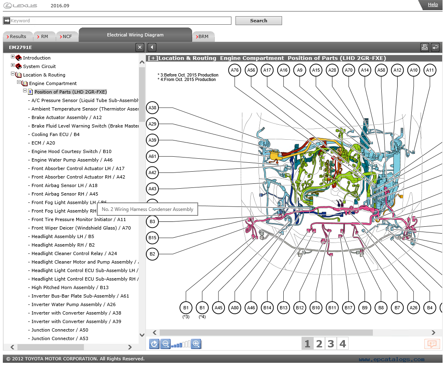Expand the Introduction tree node
The height and width of the screenshot is (366, 445).
click(x=13, y=57)
